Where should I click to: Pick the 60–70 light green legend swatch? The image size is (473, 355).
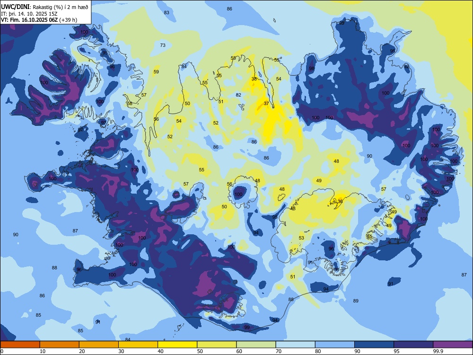pyautogui.click(x=256, y=345)
